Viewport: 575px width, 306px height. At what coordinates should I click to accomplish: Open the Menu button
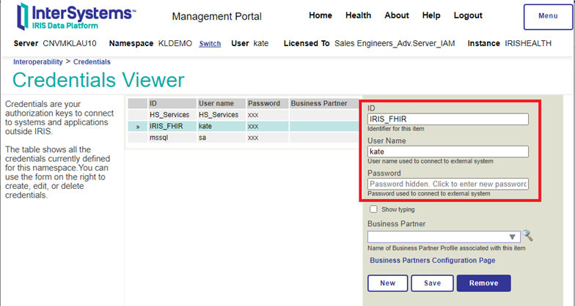pyautogui.click(x=547, y=16)
